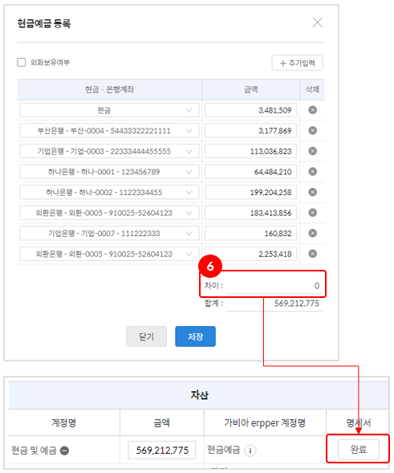
Task: Remove the 기업은행 기업-0003 row
Action: 313,151
